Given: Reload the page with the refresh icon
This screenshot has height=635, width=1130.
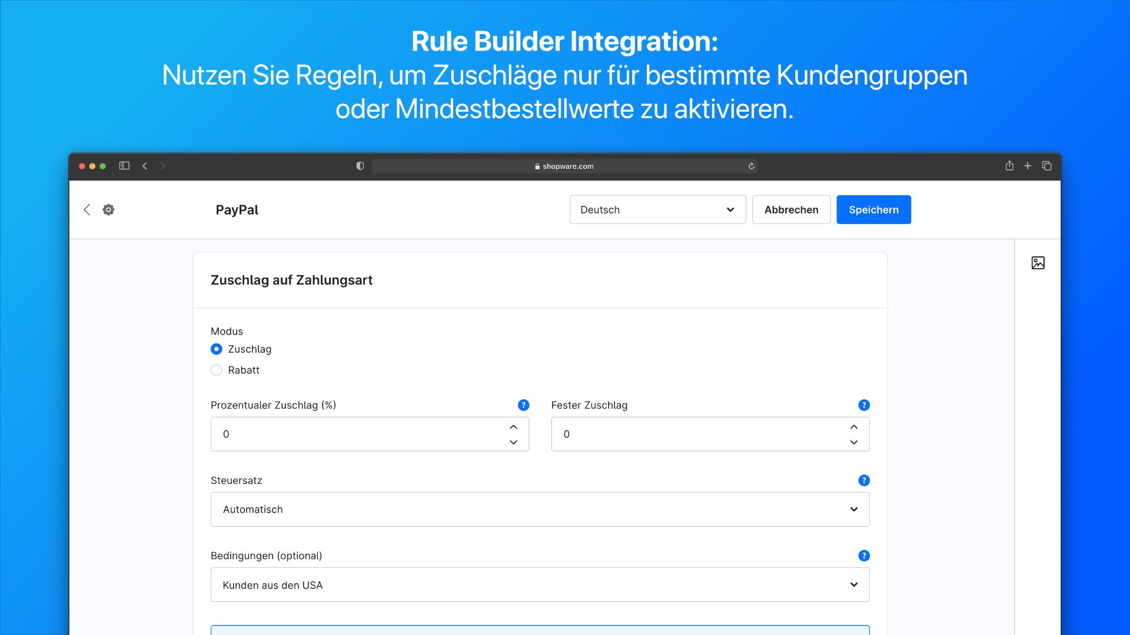Looking at the screenshot, I should 752,166.
